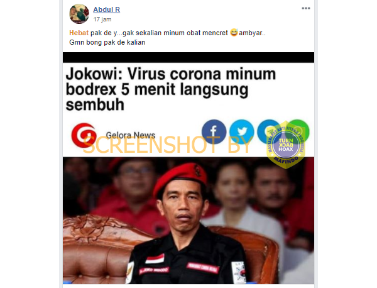Click the red Gelora News logo

pos(84,135)
